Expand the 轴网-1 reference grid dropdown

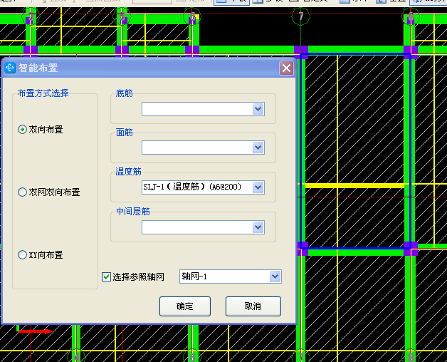pyautogui.click(x=275, y=276)
